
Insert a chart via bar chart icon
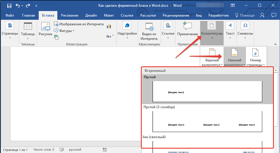coord(109,26)
